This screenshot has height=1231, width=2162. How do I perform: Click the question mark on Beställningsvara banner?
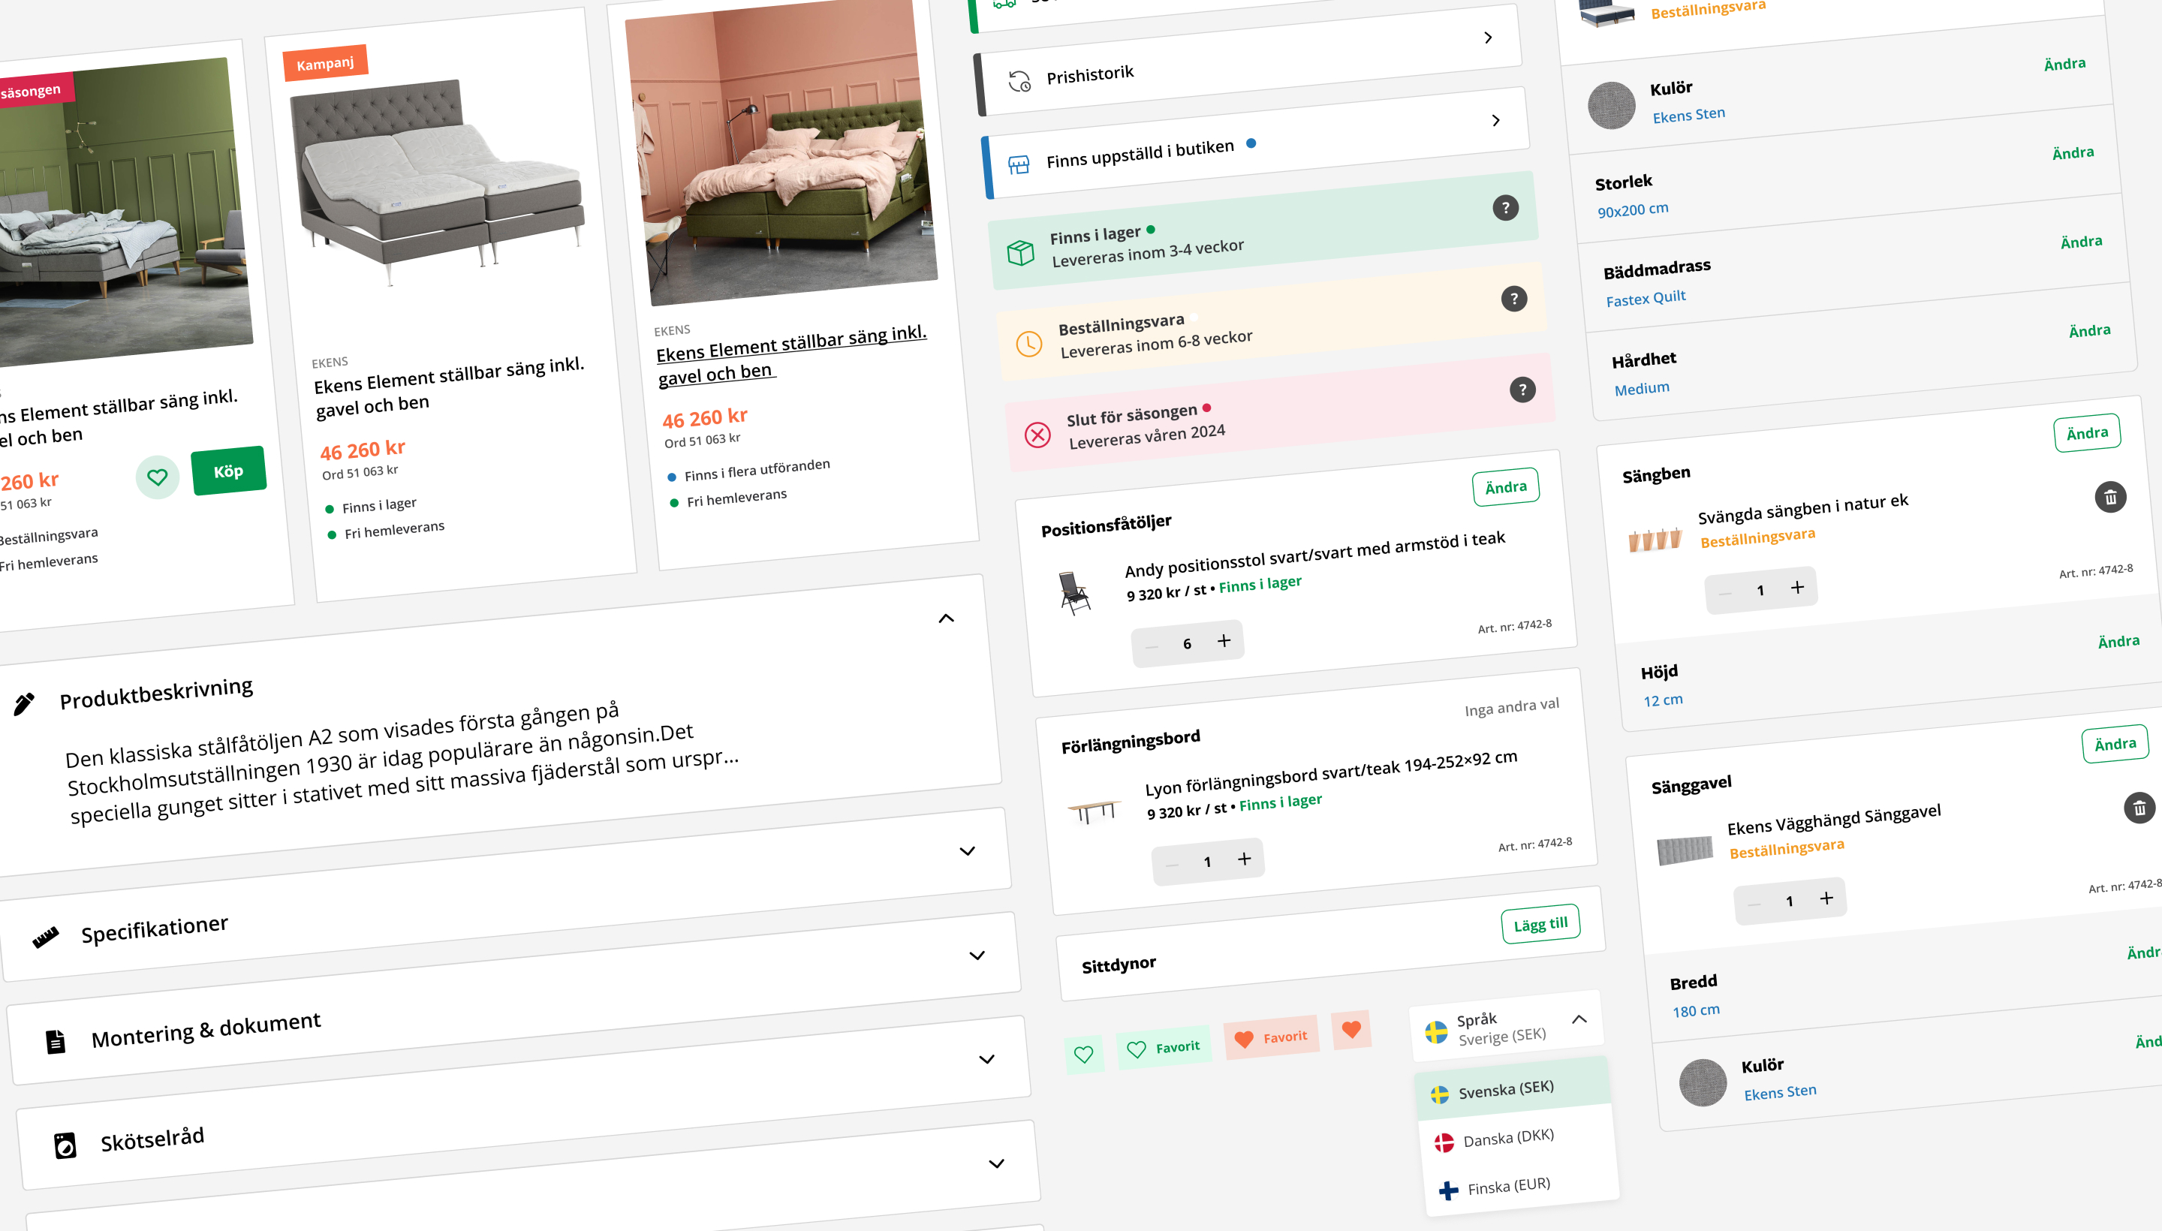[1513, 299]
